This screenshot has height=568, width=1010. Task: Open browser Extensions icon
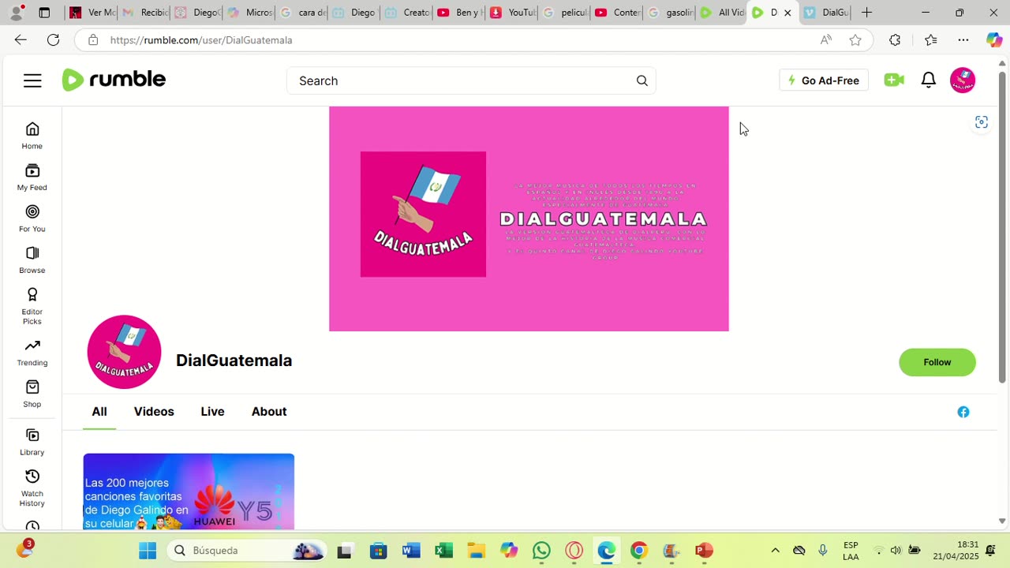(895, 39)
